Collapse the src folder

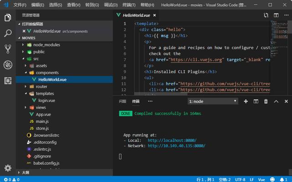23,59
